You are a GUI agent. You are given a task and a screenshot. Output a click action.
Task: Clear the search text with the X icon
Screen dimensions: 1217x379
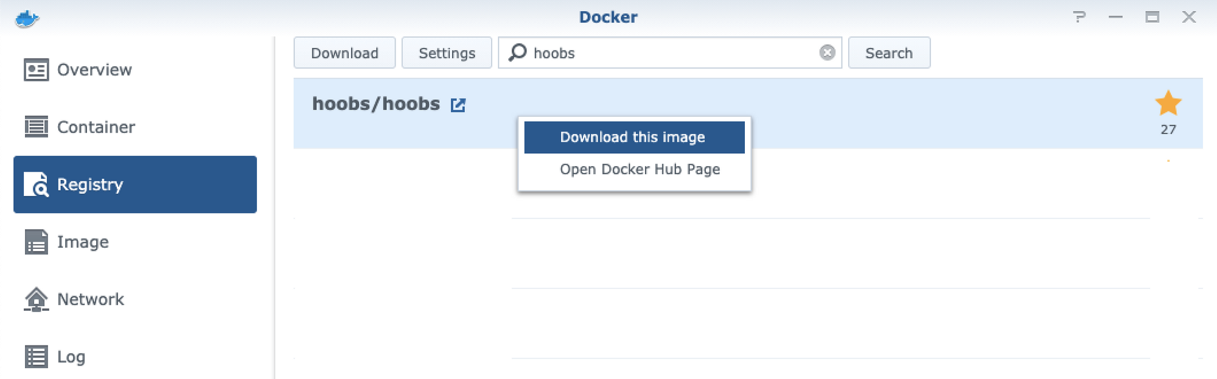(827, 53)
